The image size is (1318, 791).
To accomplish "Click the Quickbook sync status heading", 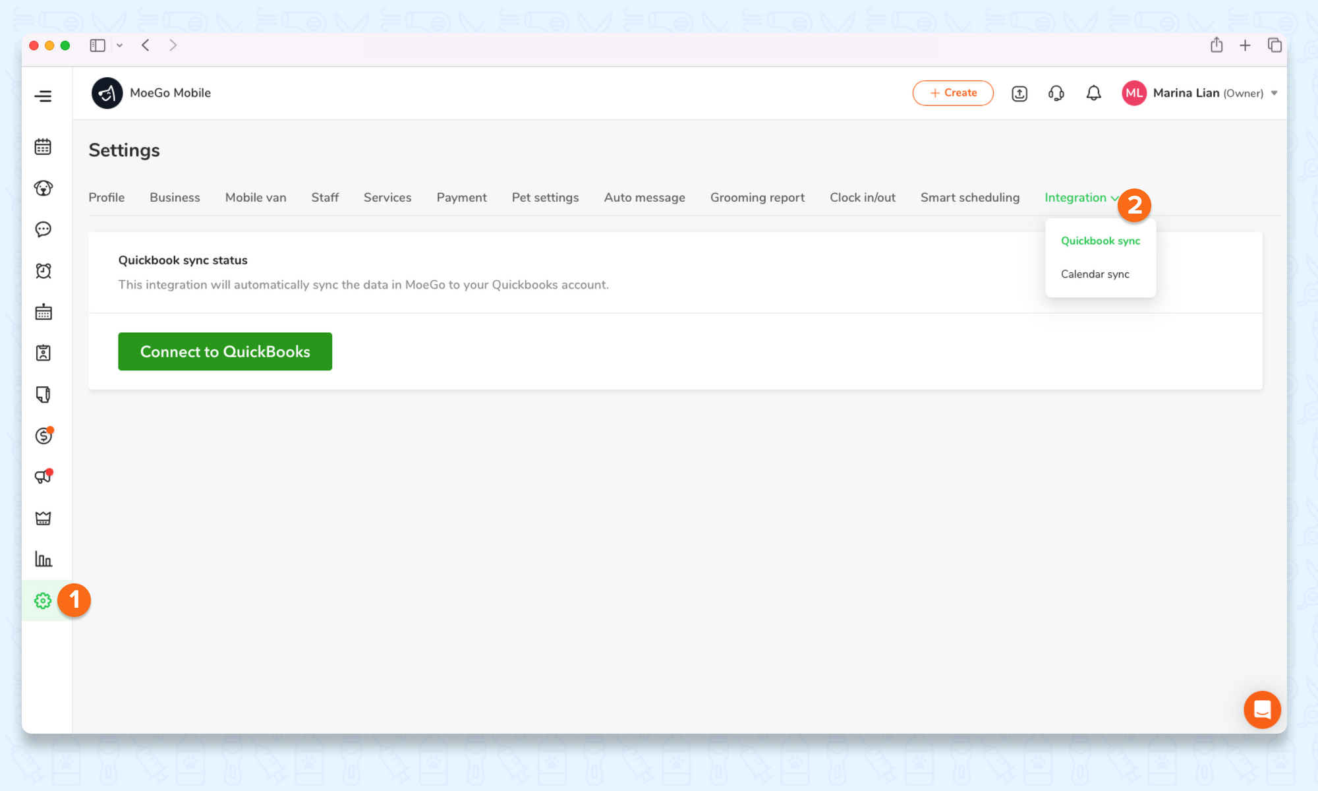I will [183, 260].
